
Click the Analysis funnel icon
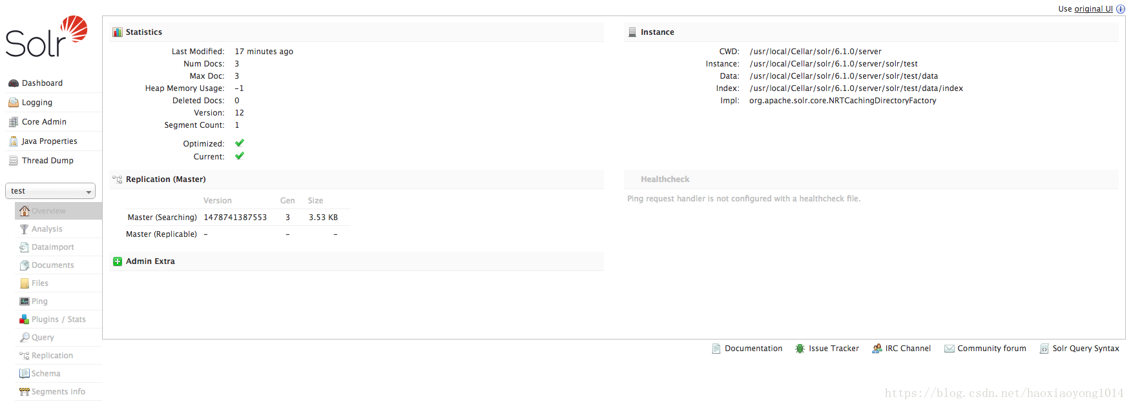click(x=25, y=229)
